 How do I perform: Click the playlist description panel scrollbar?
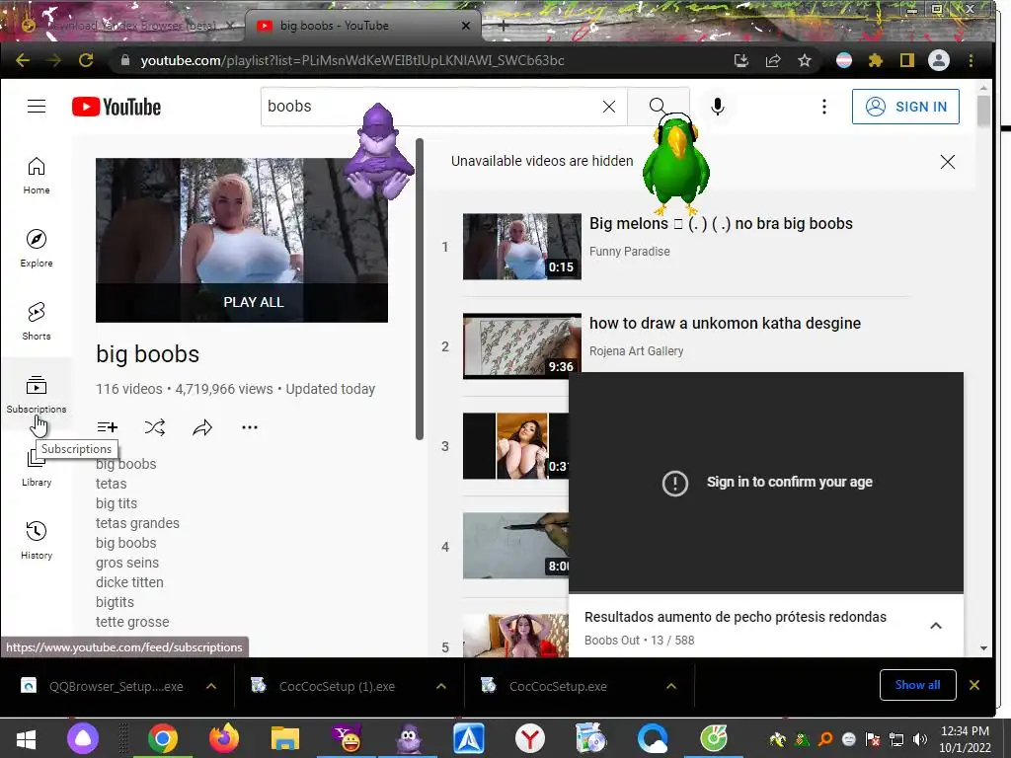[x=419, y=289]
